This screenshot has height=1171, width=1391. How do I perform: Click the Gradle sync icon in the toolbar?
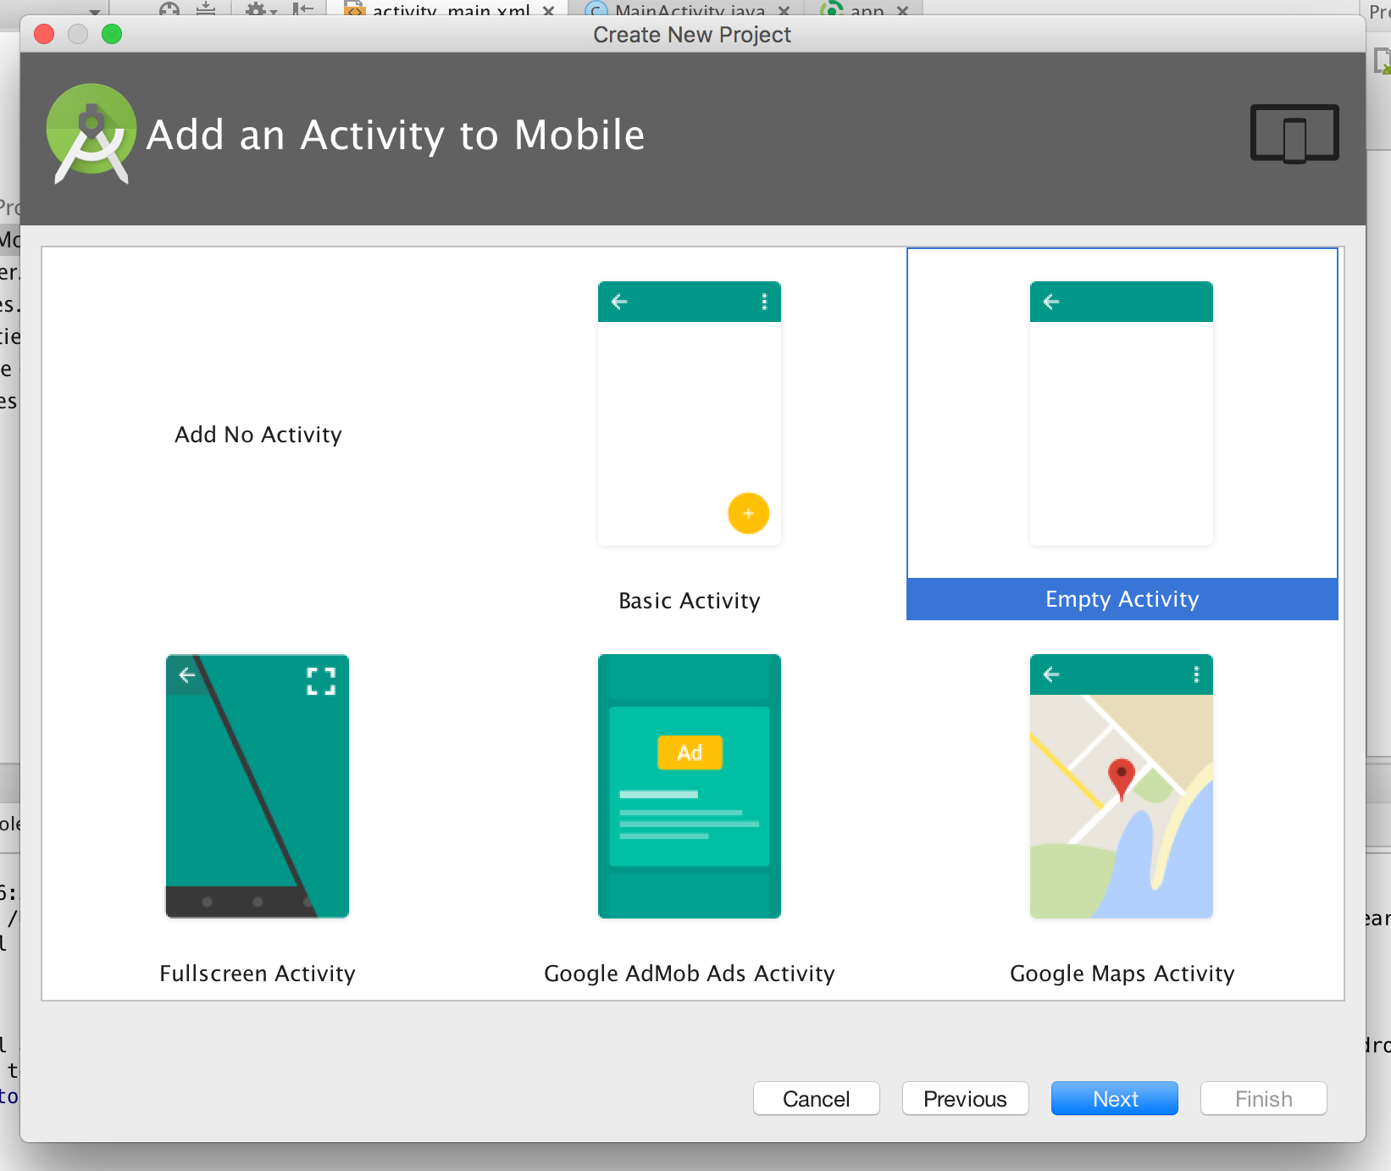(x=169, y=9)
